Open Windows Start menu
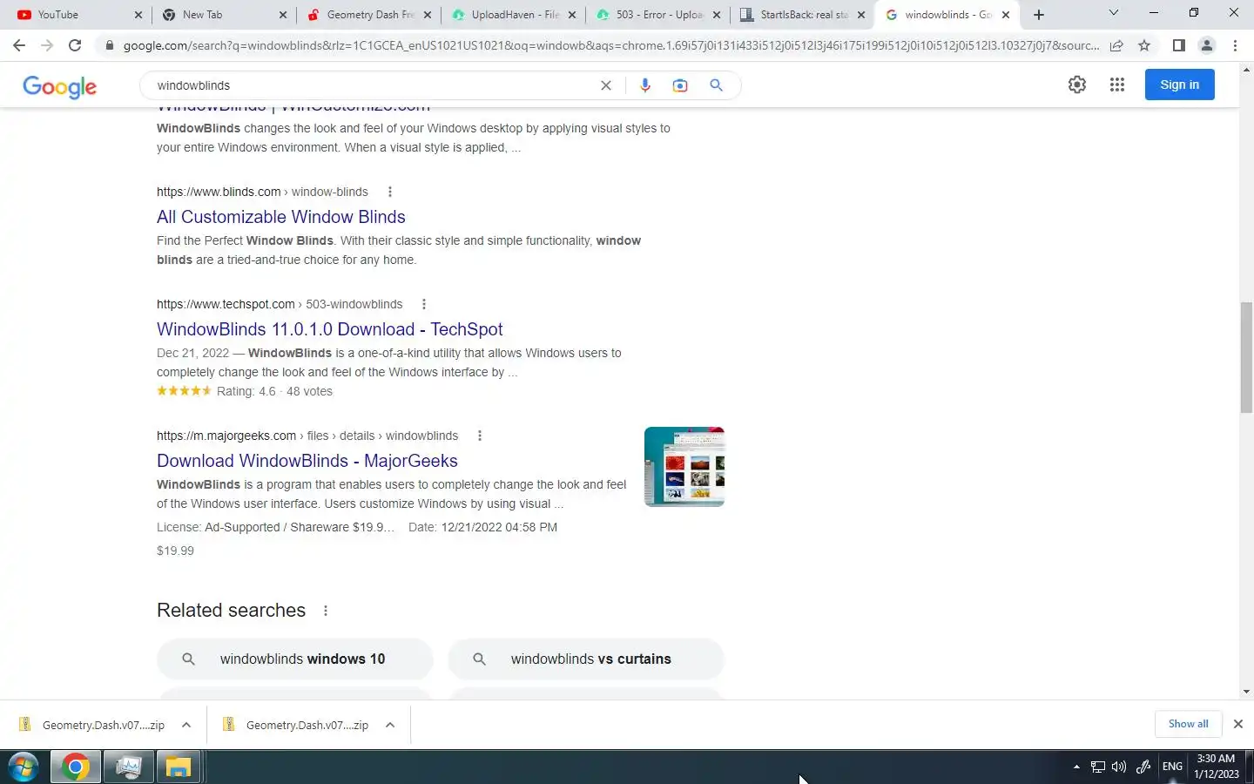Image resolution: width=1254 pixels, height=784 pixels. tap(24, 767)
